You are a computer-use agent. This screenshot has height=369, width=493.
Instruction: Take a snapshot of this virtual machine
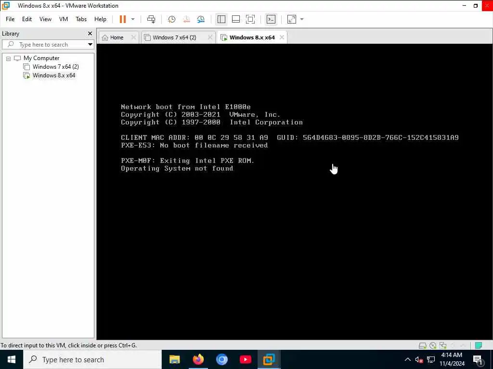point(171,19)
